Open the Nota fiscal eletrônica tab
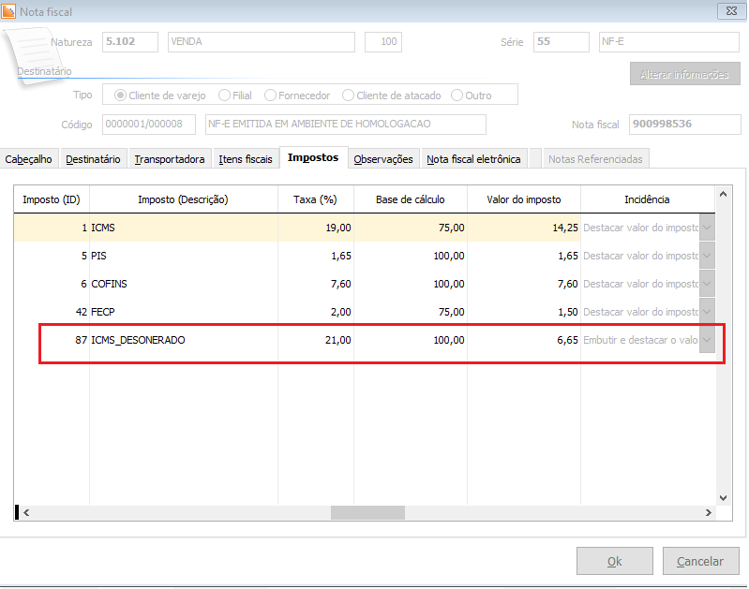 473,159
